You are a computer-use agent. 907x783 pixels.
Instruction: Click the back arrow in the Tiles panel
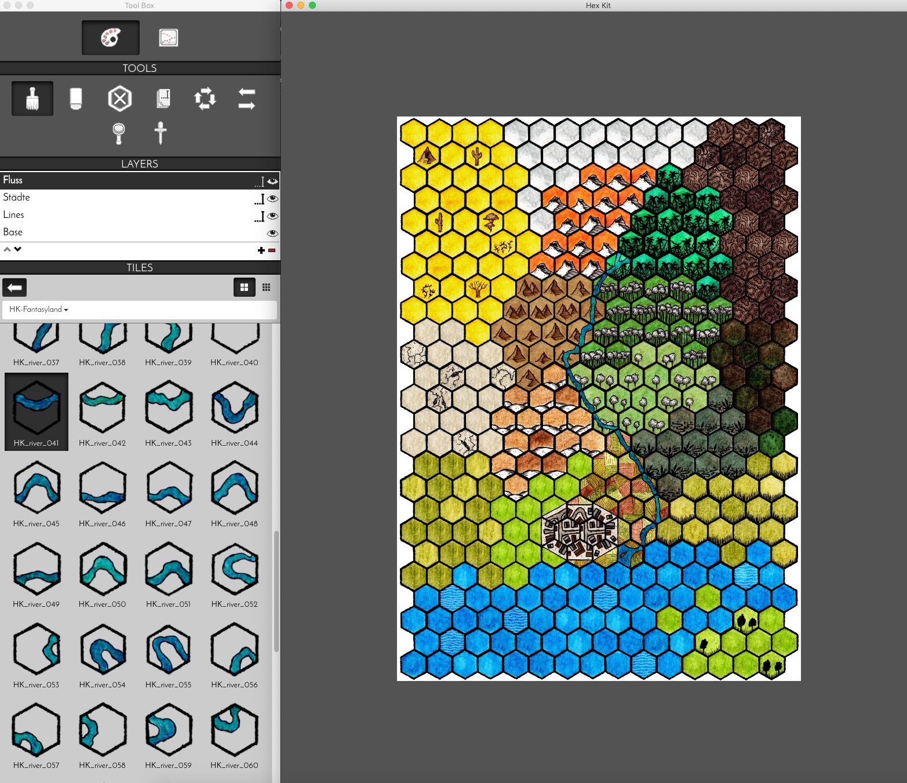tap(15, 287)
